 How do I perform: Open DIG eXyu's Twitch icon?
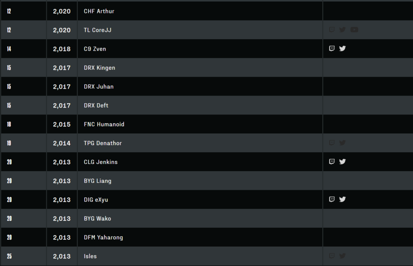click(332, 199)
